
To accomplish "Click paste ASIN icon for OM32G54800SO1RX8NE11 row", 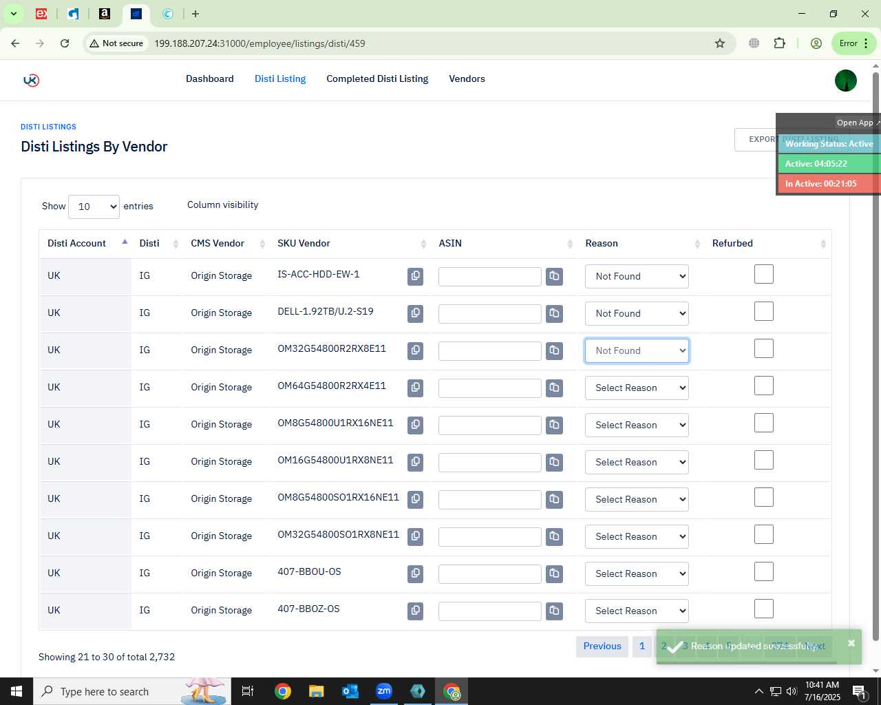I will click(x=554, y=536).
